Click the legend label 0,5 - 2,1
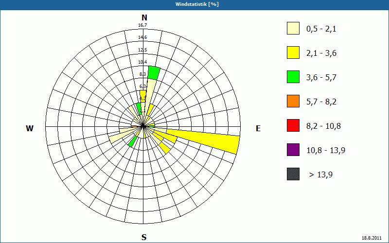 [321, 29]
